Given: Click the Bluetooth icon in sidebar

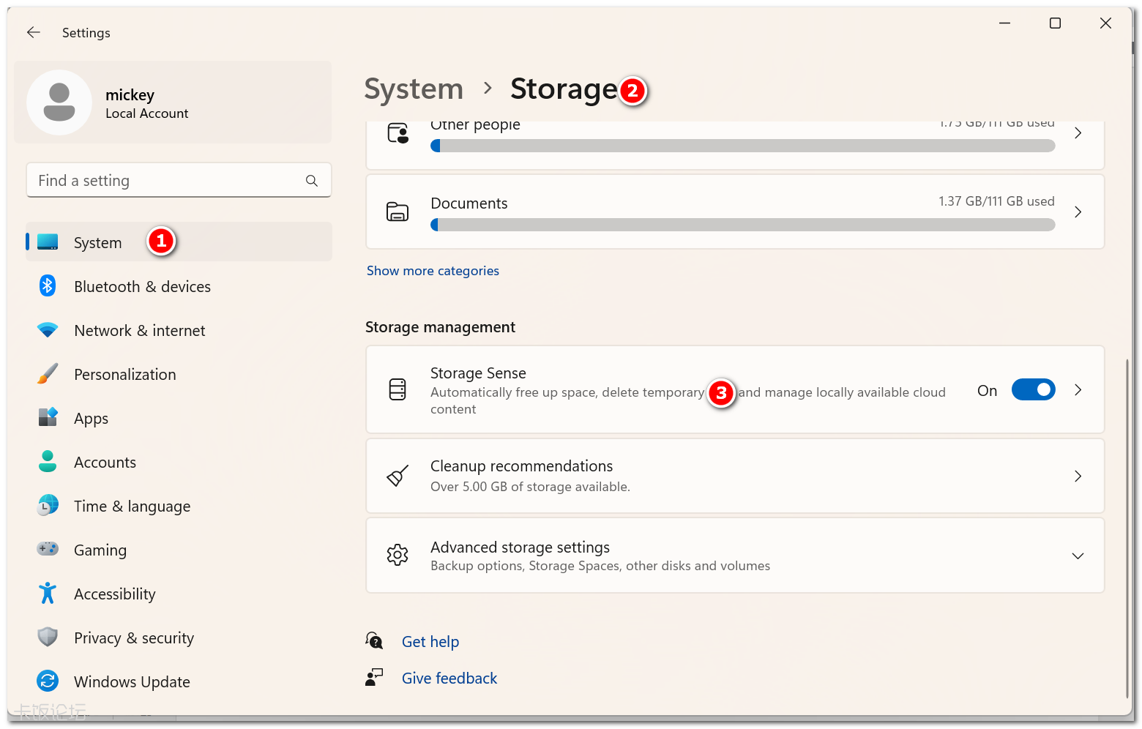Looking at the screenshot, I should tap(48, 285).
